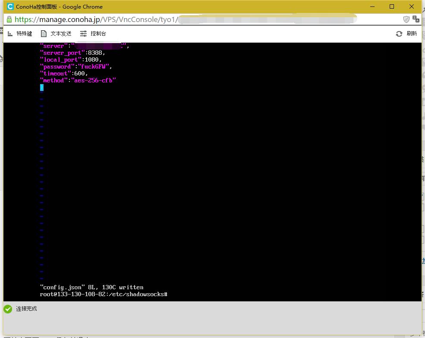Click the "config.json" written message
This screenshot has height=338, width=425.
pos(91,287)
